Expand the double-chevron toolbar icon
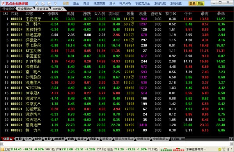Screen dimensions: 234x152 coord(55,3)
